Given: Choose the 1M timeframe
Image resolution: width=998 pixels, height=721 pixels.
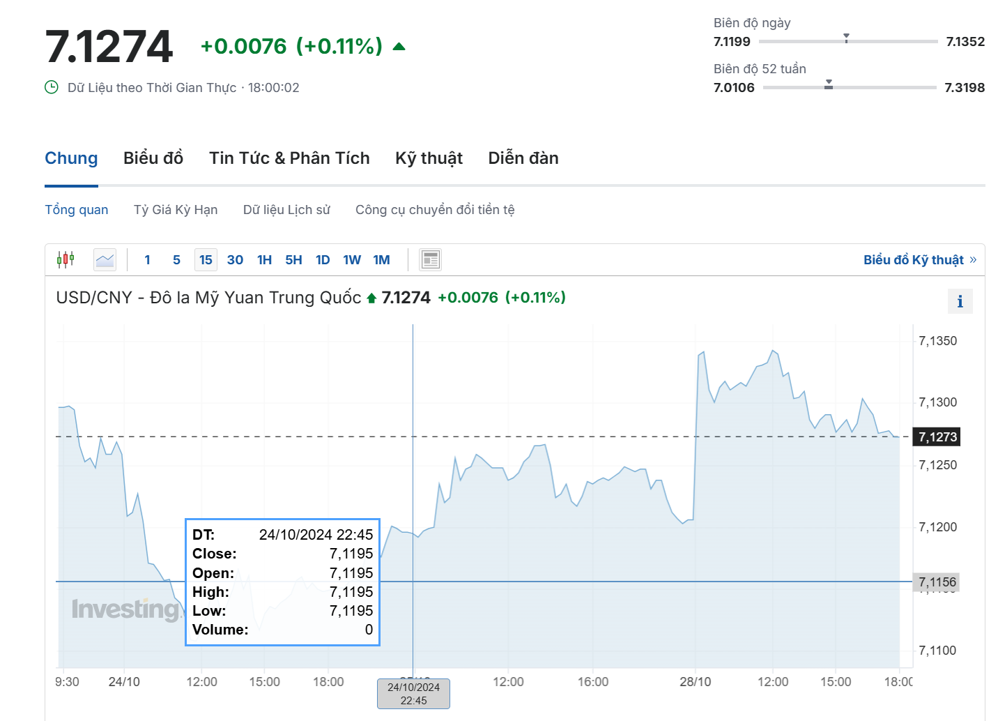Looking at the screenshot, I should click(381, 260).
